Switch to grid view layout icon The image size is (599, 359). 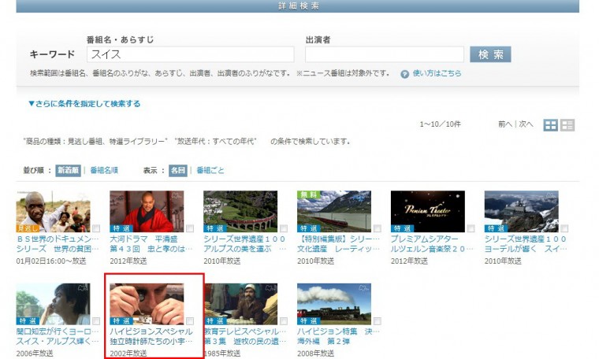(x=551, y=125)
